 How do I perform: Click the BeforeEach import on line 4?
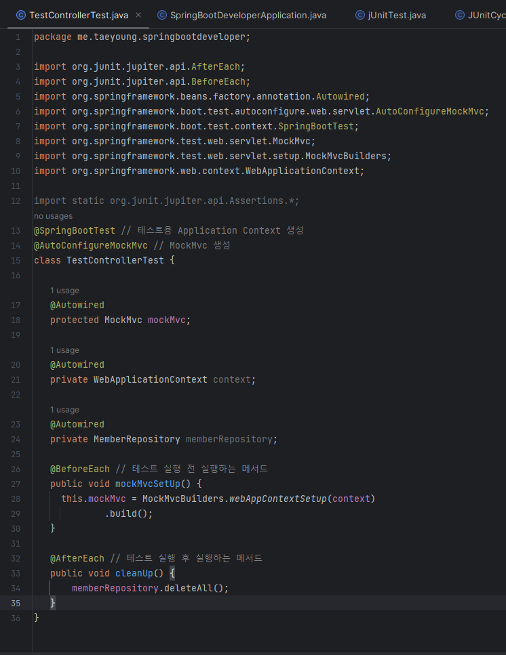pos(142,81)
